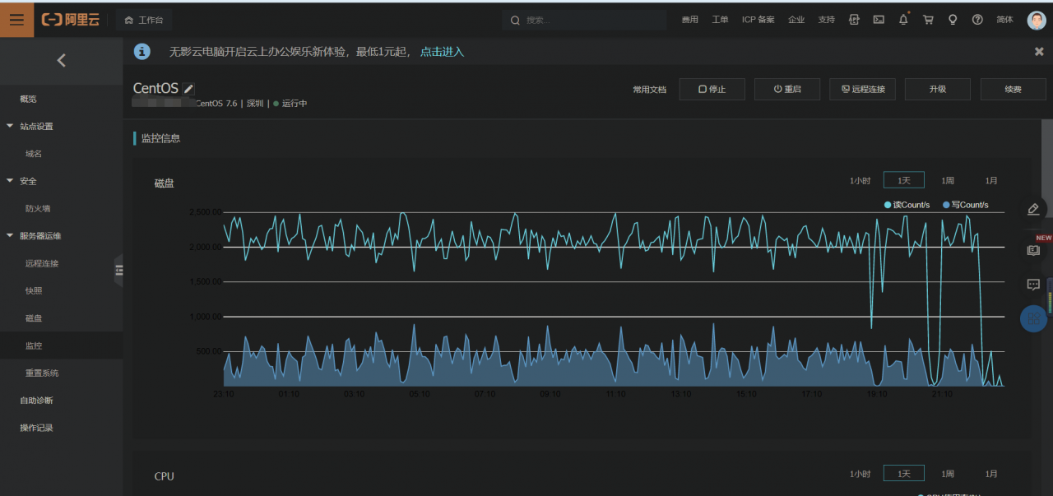Stop the server with 停止
The width and height of the screenshot is (1053, 496).
(712, 89)
